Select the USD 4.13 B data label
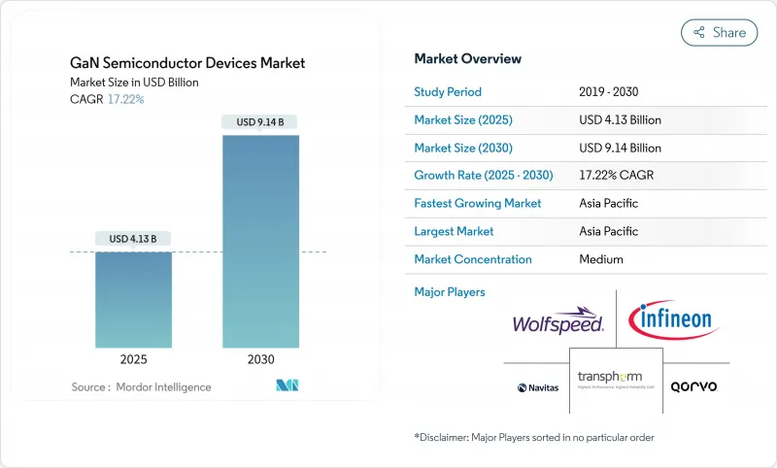 133,239
